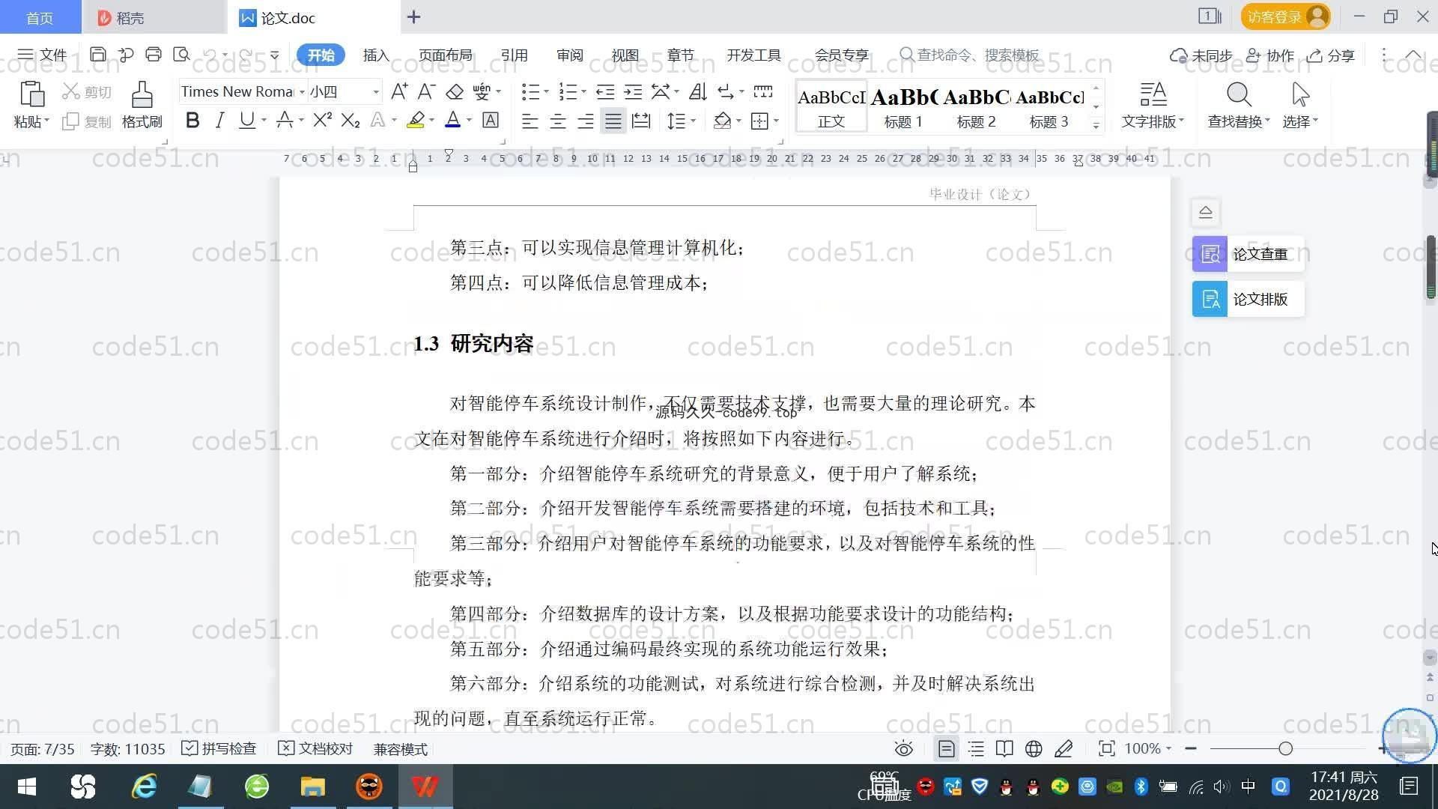This screenshot has height=809, width=1438.
Task: Center align text
Action: pyautogui.click(x=558, y=121)
